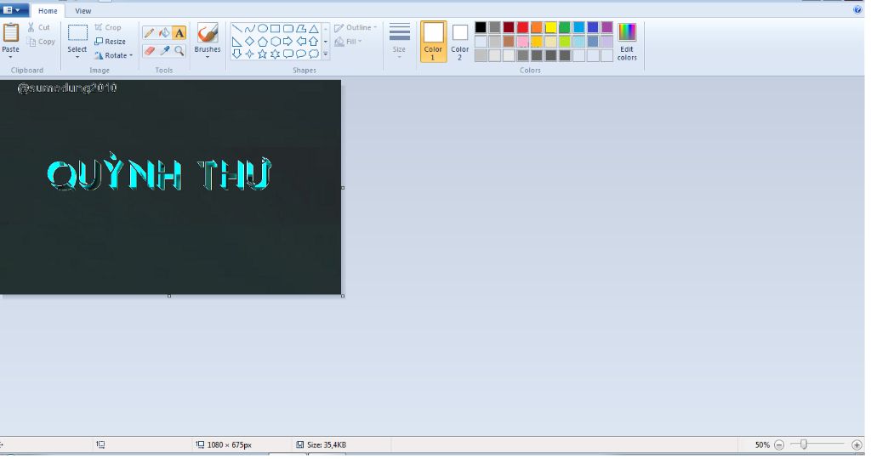Click the Cut button
Viewport: 871px width, 459px height.
[39, 27]
